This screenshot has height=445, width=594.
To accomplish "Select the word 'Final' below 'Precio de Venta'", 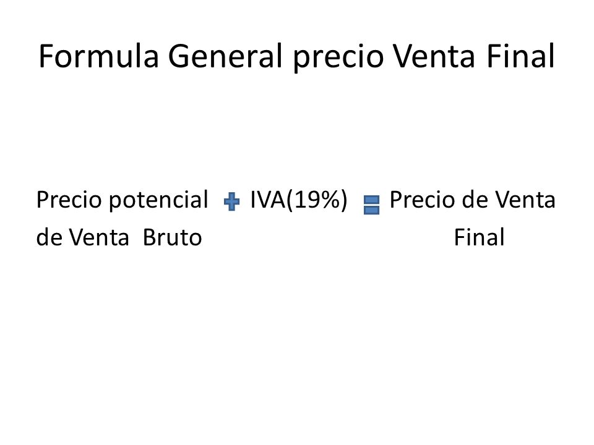I will [479, 237].
